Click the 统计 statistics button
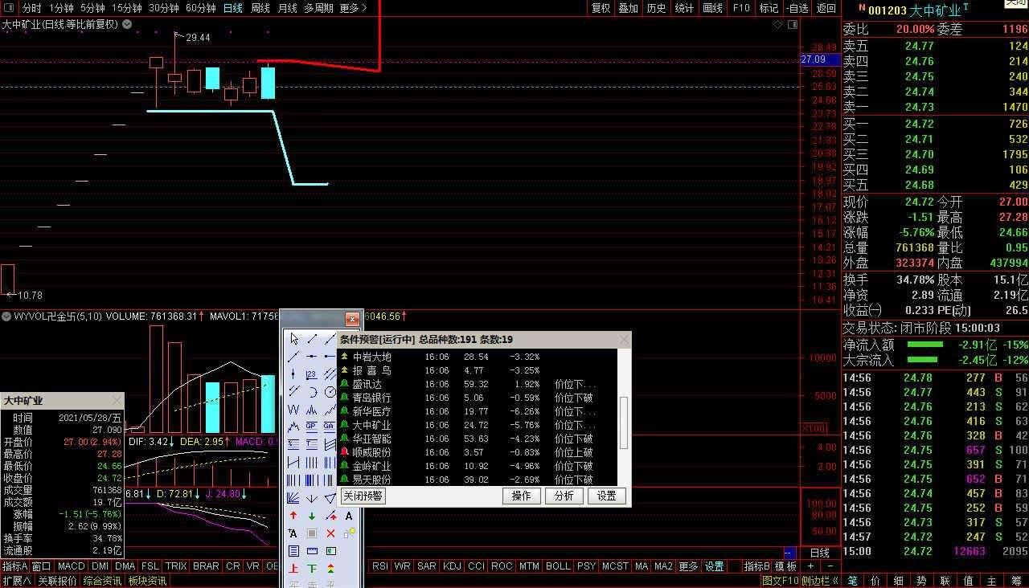 tap(684, 8)
